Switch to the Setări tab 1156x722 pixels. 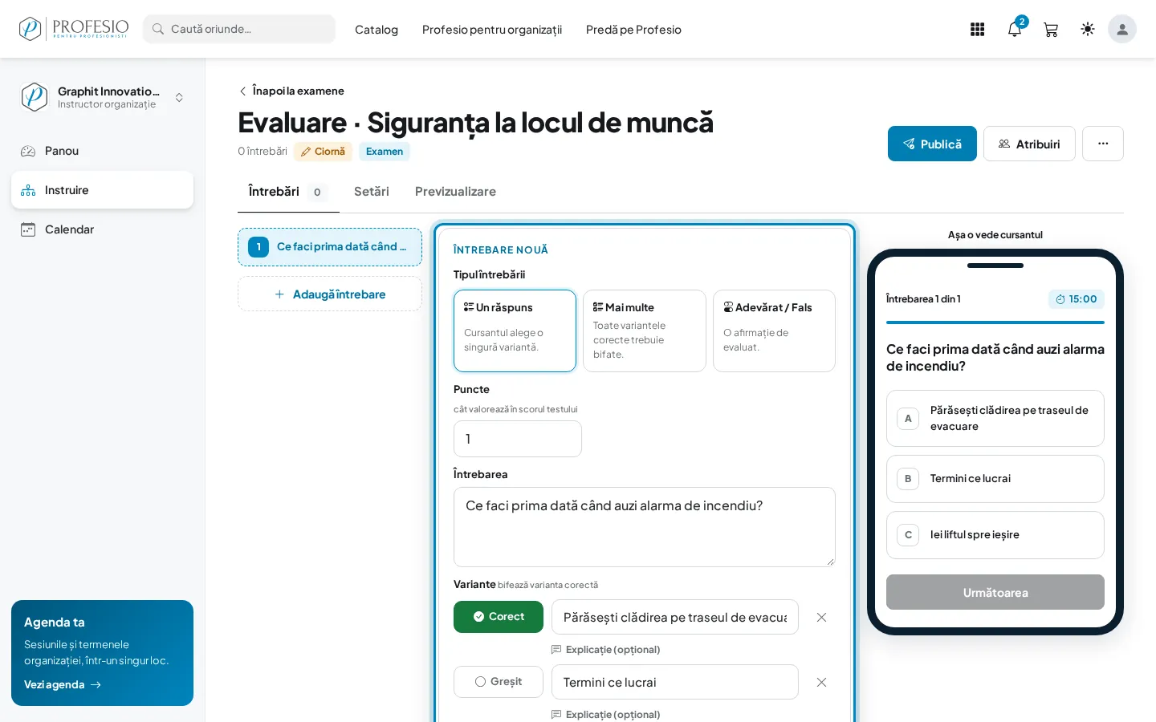pyautogui.click(x=372, y=192)
